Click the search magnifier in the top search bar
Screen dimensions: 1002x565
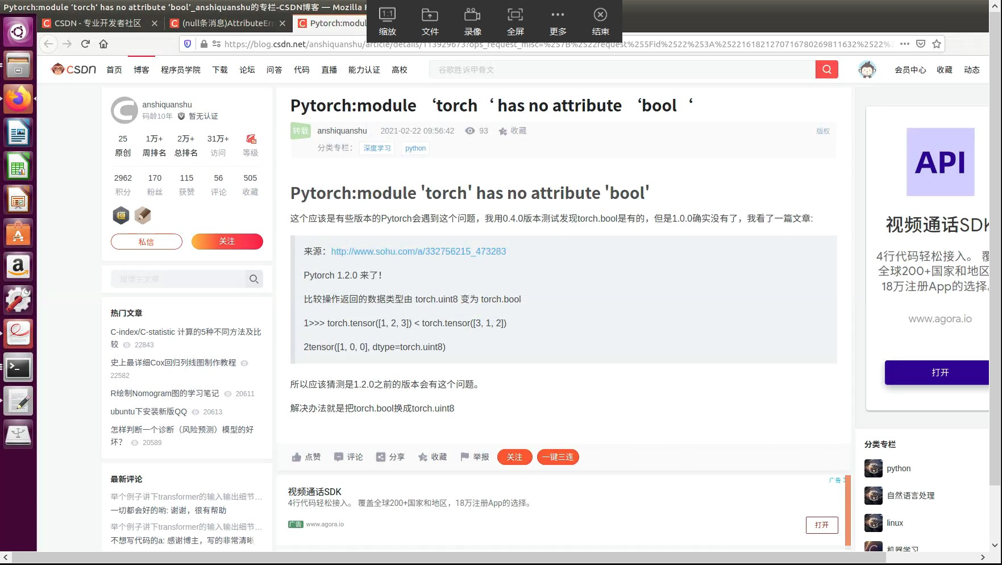826,69
